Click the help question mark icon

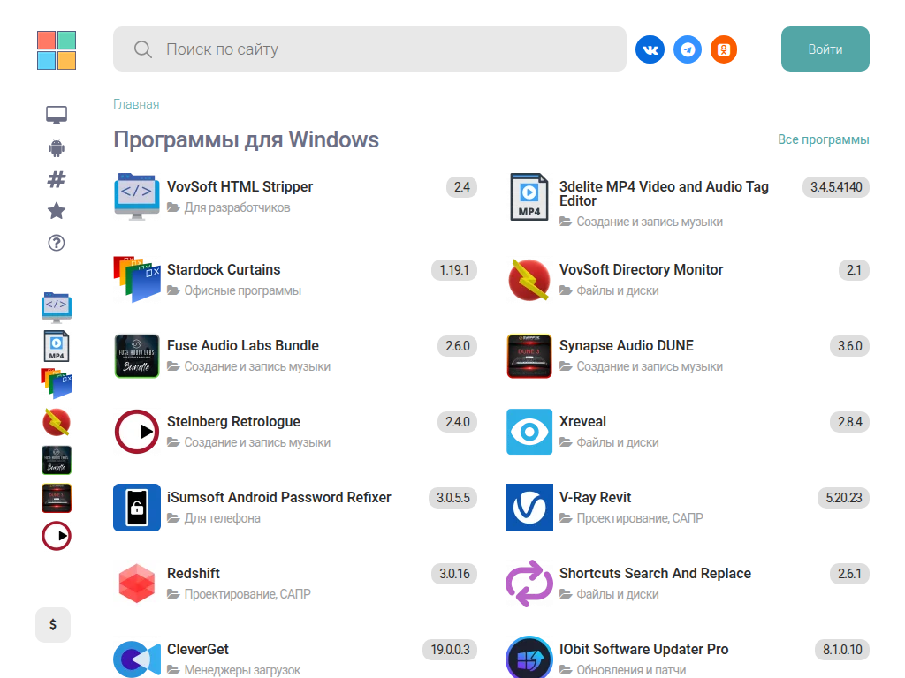[57, 243]
